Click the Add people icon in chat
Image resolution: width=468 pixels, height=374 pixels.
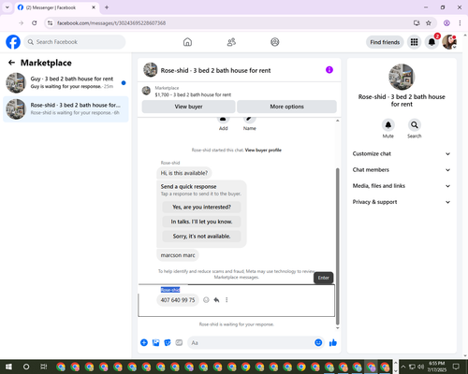[x=223, y=120]
